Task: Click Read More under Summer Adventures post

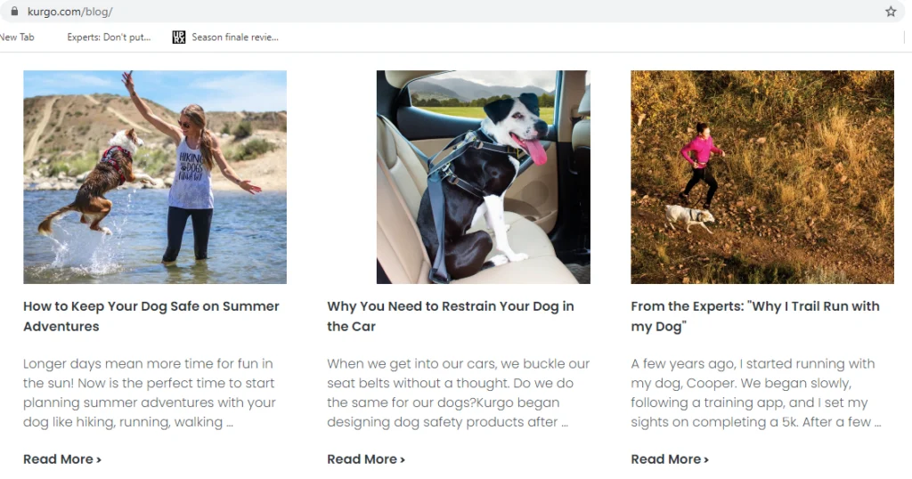Action: point(62,459)
